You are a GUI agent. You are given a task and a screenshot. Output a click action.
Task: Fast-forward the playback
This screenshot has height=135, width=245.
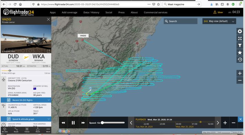[83, 123]
